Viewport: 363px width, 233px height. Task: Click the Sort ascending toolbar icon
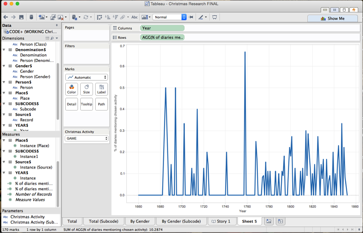(108, 17)
